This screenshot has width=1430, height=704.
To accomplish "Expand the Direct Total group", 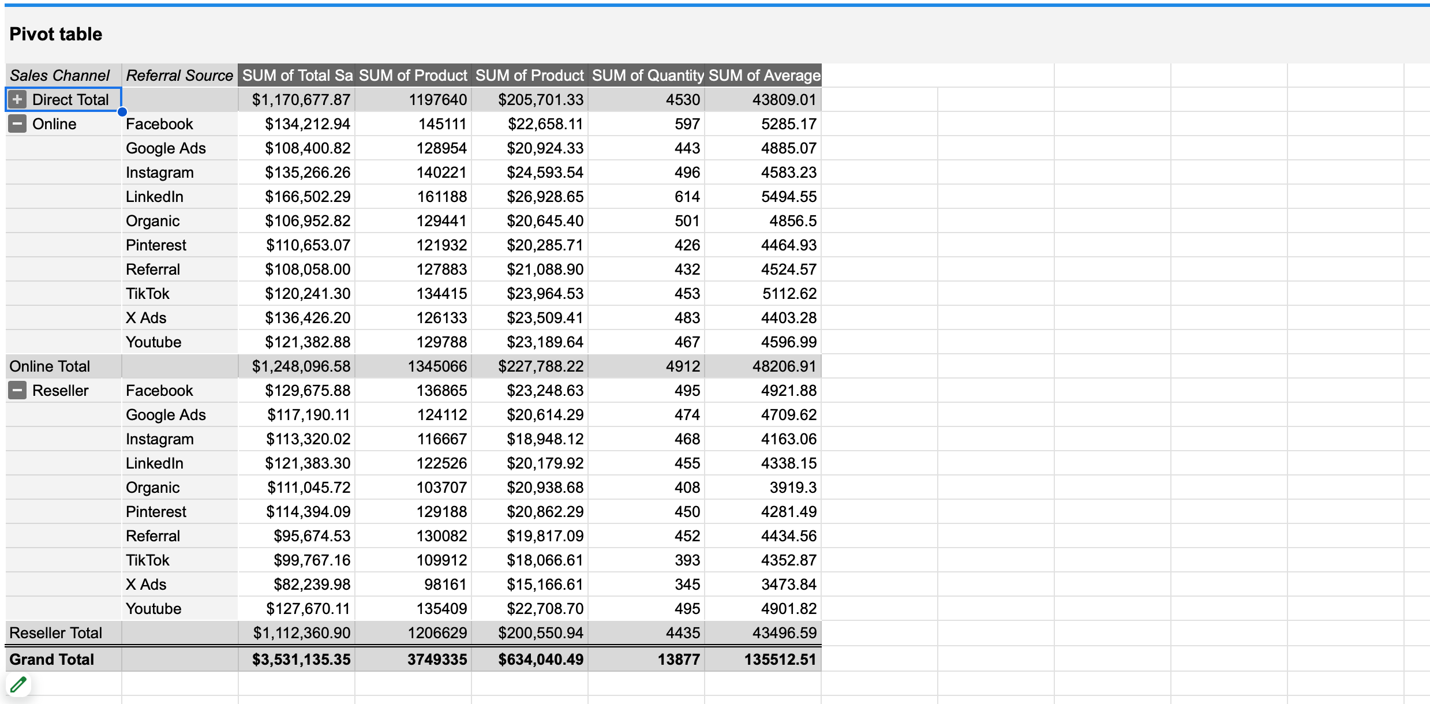I will (x=17, y=100).
